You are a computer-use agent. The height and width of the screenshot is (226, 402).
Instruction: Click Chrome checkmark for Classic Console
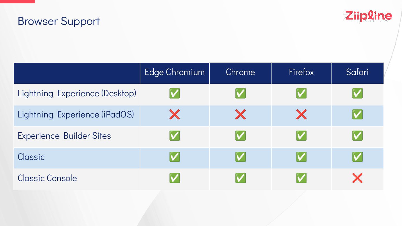point(240,178)
